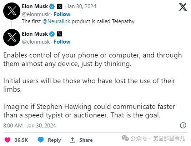Follow Elon Musk from the first tweet

click(62, 14)
